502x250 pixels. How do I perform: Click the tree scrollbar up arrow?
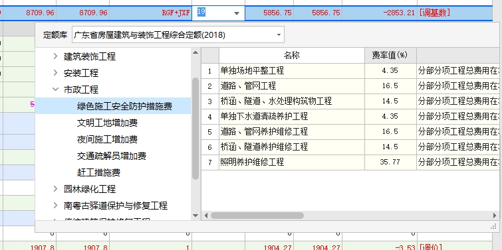pyautogui.click(x=195, y=52)
